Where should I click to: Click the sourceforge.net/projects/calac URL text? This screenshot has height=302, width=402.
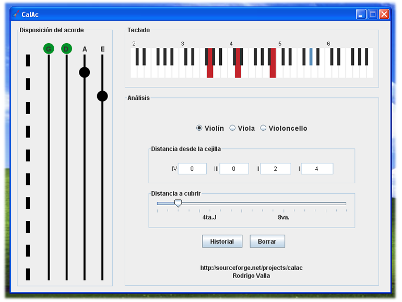[251, 268]
